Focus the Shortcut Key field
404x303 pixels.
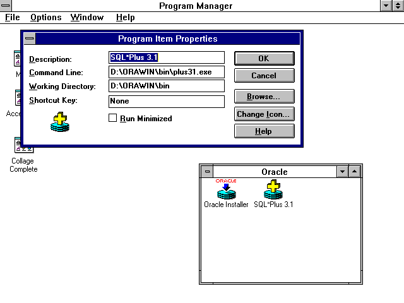point(165,101)
